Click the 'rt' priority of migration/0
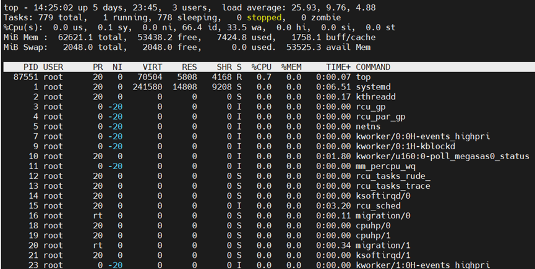The image size is (535, 269). click(98, 215)
